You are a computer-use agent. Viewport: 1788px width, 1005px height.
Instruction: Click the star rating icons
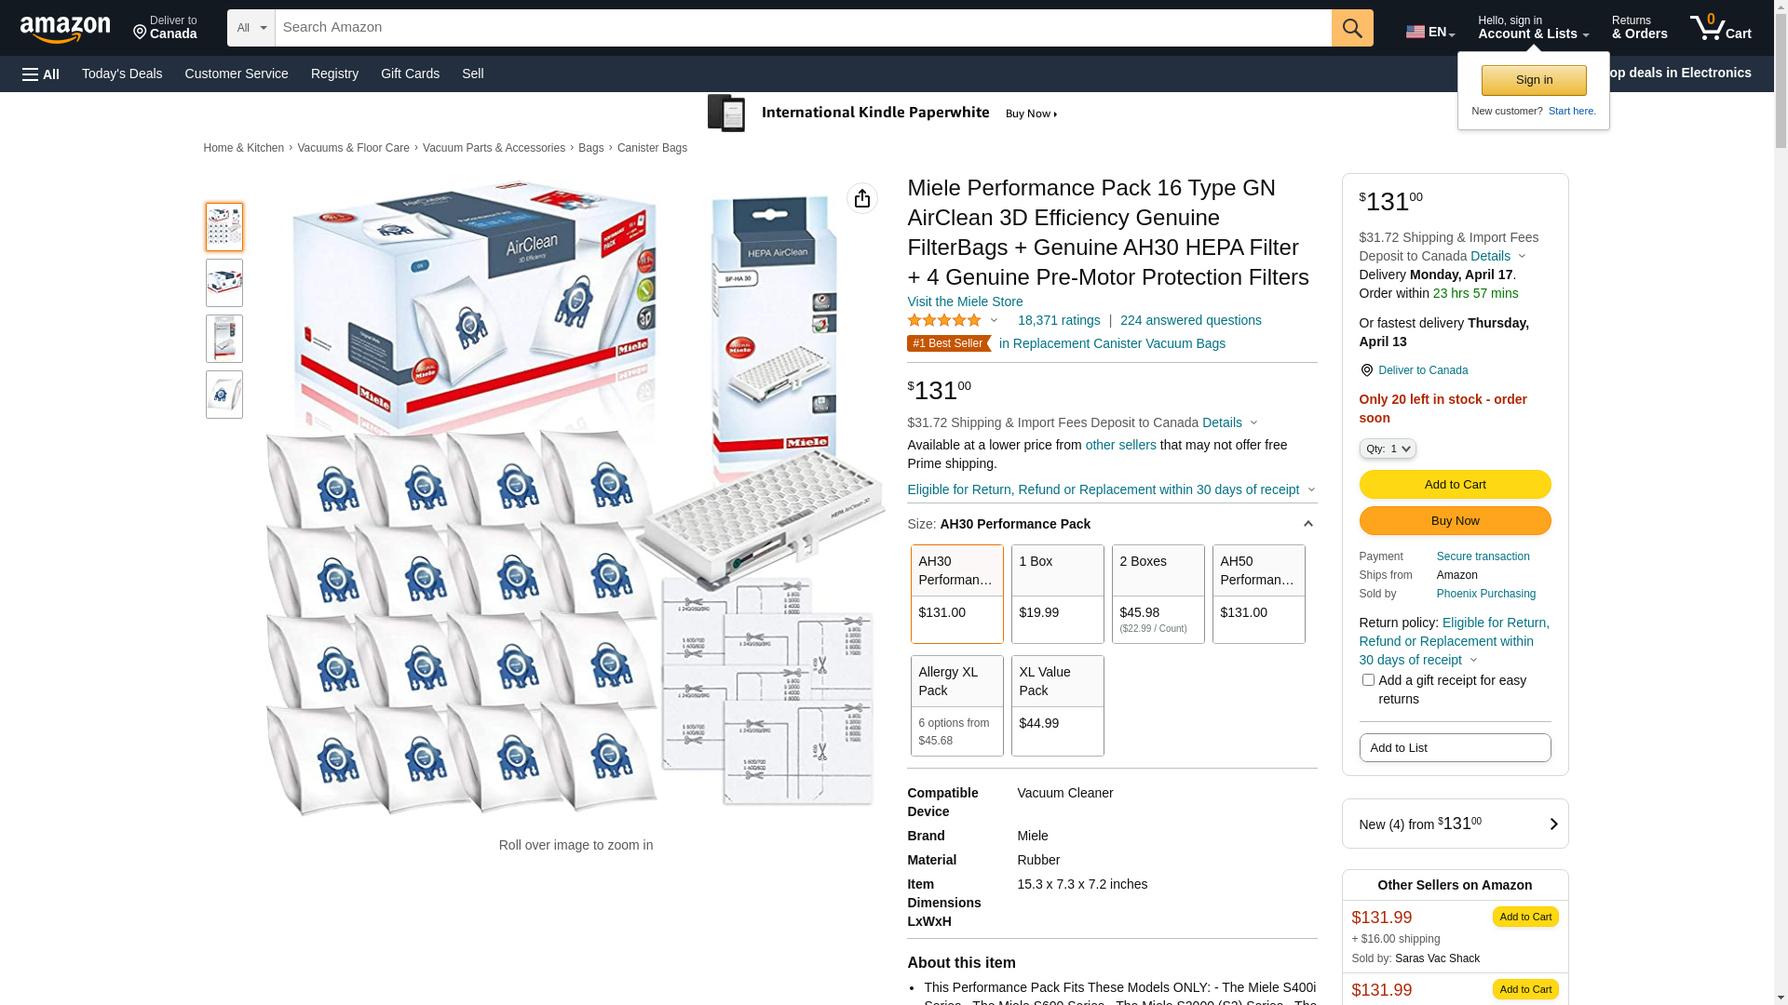pos(944,320)
